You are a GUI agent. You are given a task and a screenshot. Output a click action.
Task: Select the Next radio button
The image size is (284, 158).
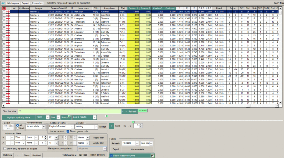tap(18, 128)
